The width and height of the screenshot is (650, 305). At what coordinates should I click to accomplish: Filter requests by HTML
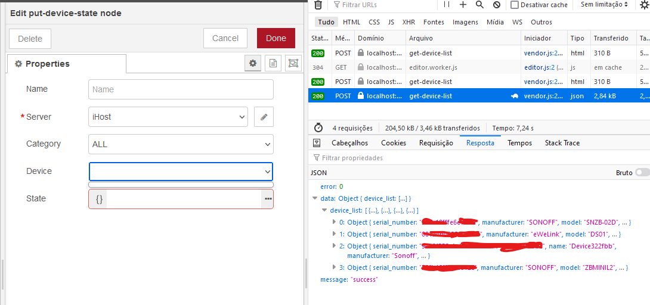coord(351,23)
